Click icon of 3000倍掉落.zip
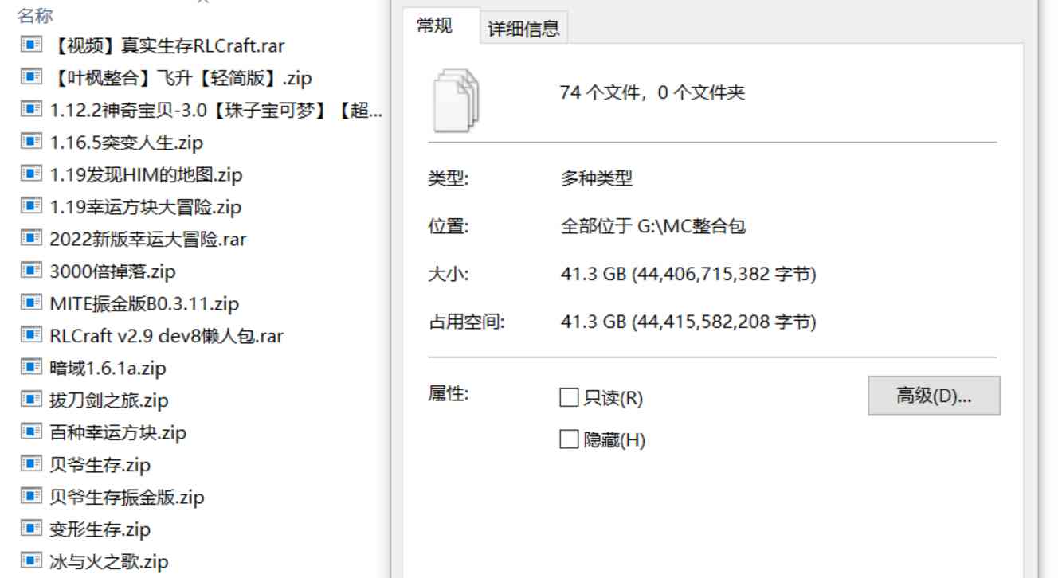Screen dimensions: 1058x578 tap(31, 271)
